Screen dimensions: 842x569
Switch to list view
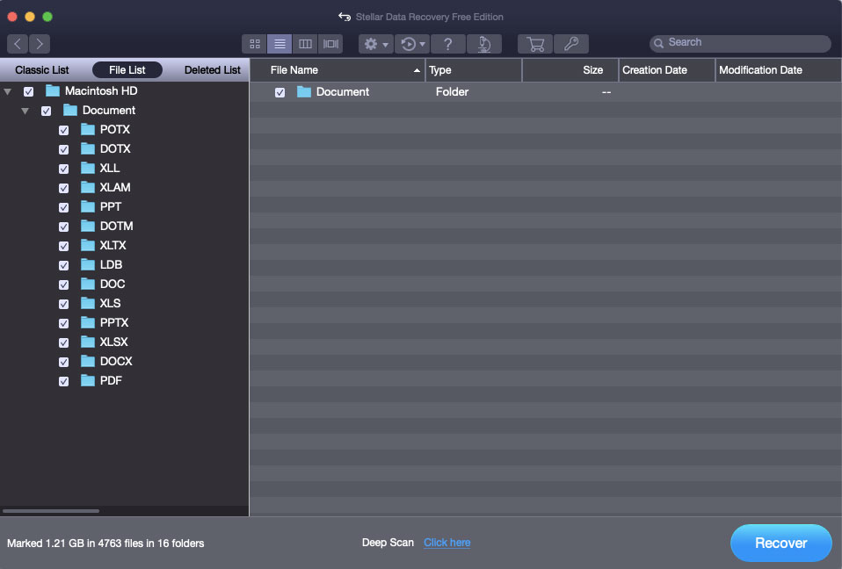279,44
